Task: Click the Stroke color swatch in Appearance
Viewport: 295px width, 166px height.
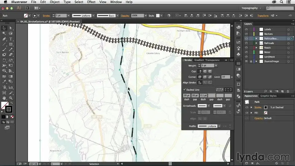Action: [266, 107]
